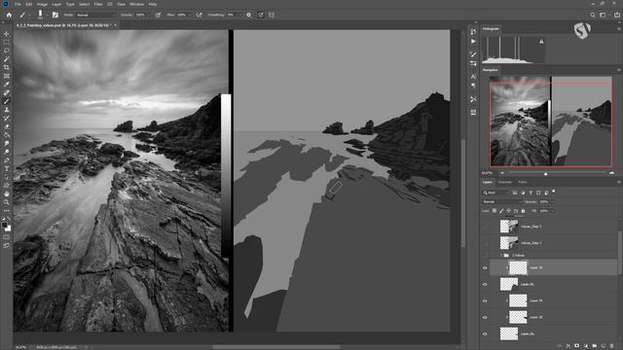The height and width of the screenshot is (350, 623).
Task: Click the add layer mask icon
Action: pyautogui.click(x=577, y=346)
